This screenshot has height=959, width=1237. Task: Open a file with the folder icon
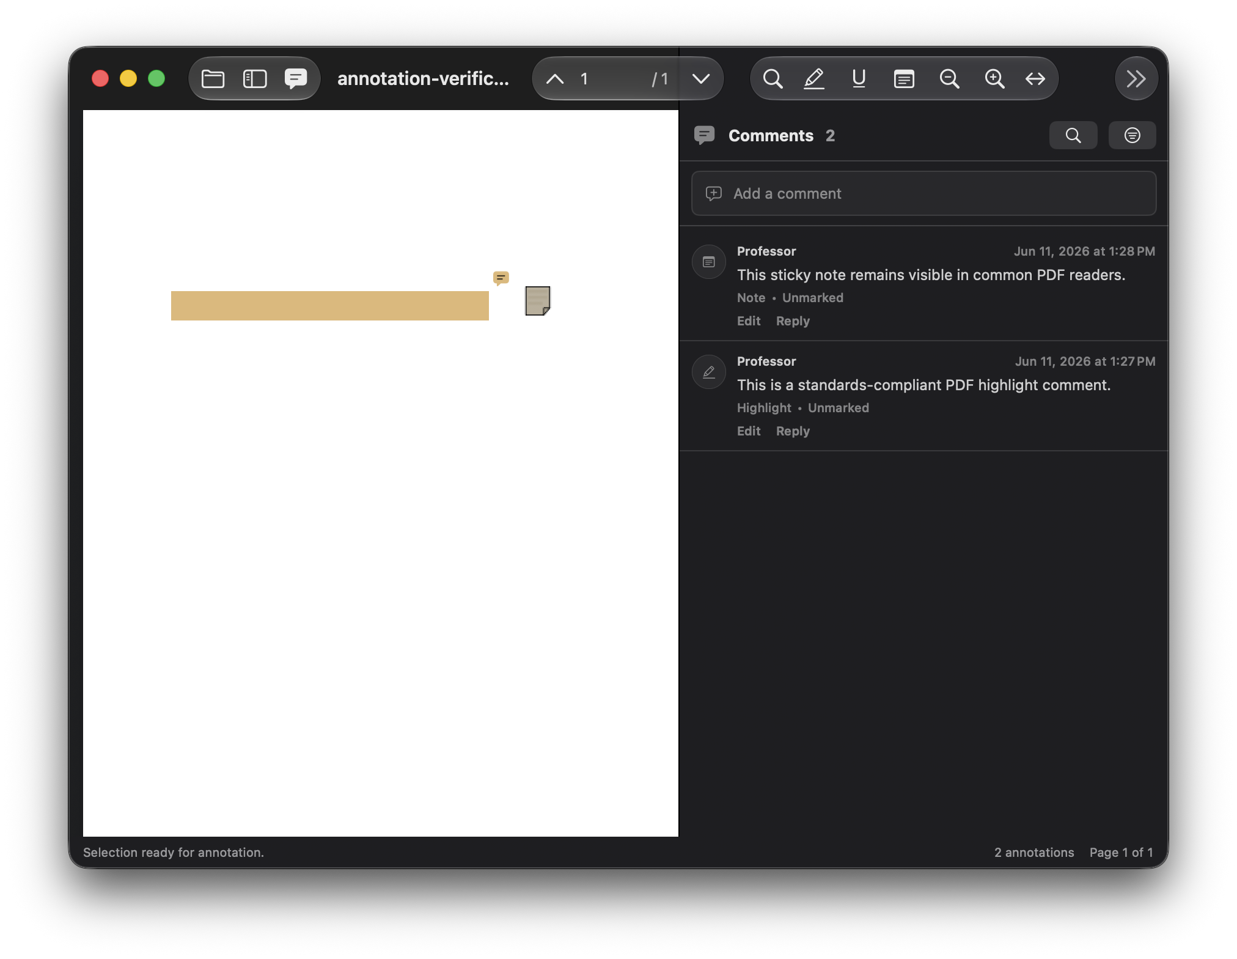[x=213, y=79]
